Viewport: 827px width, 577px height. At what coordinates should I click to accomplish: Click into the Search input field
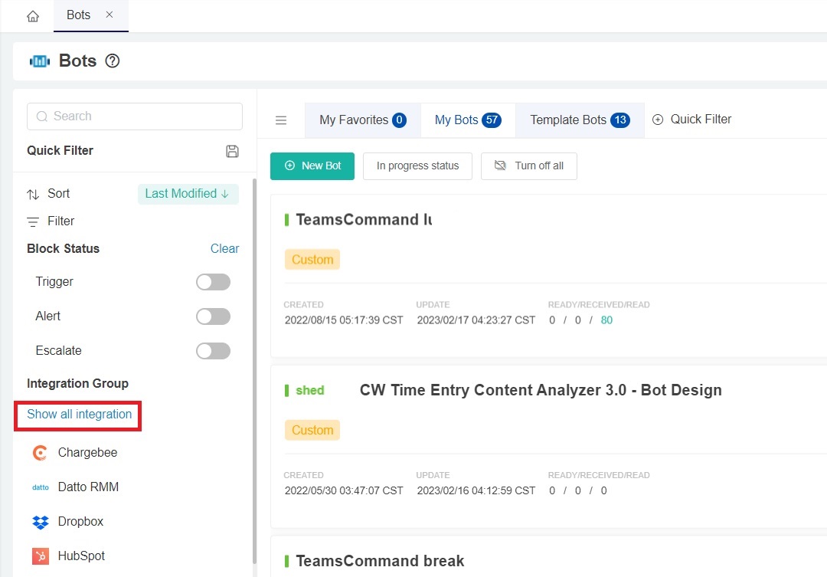pos(135,116)
